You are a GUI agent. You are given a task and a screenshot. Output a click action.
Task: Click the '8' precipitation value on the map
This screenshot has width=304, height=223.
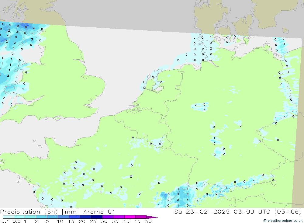tap(26, 27)
